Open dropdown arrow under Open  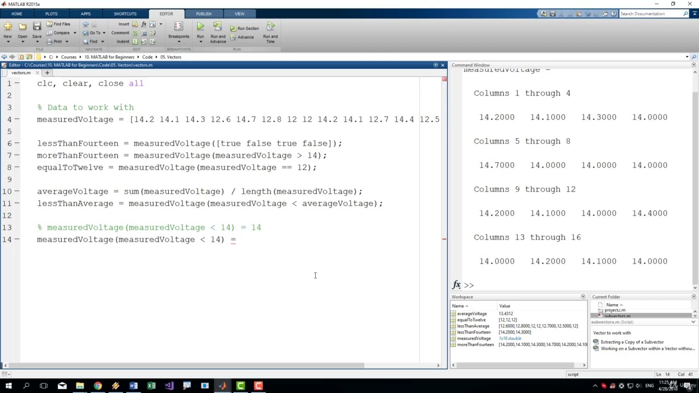(x=22, y=42)
